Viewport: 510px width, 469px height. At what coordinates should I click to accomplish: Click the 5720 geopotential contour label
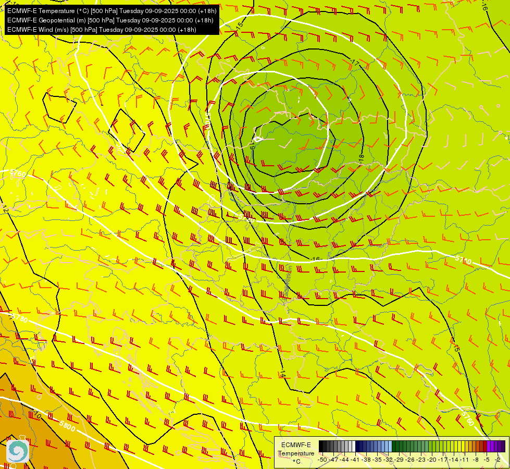click(x=246, y=218)
